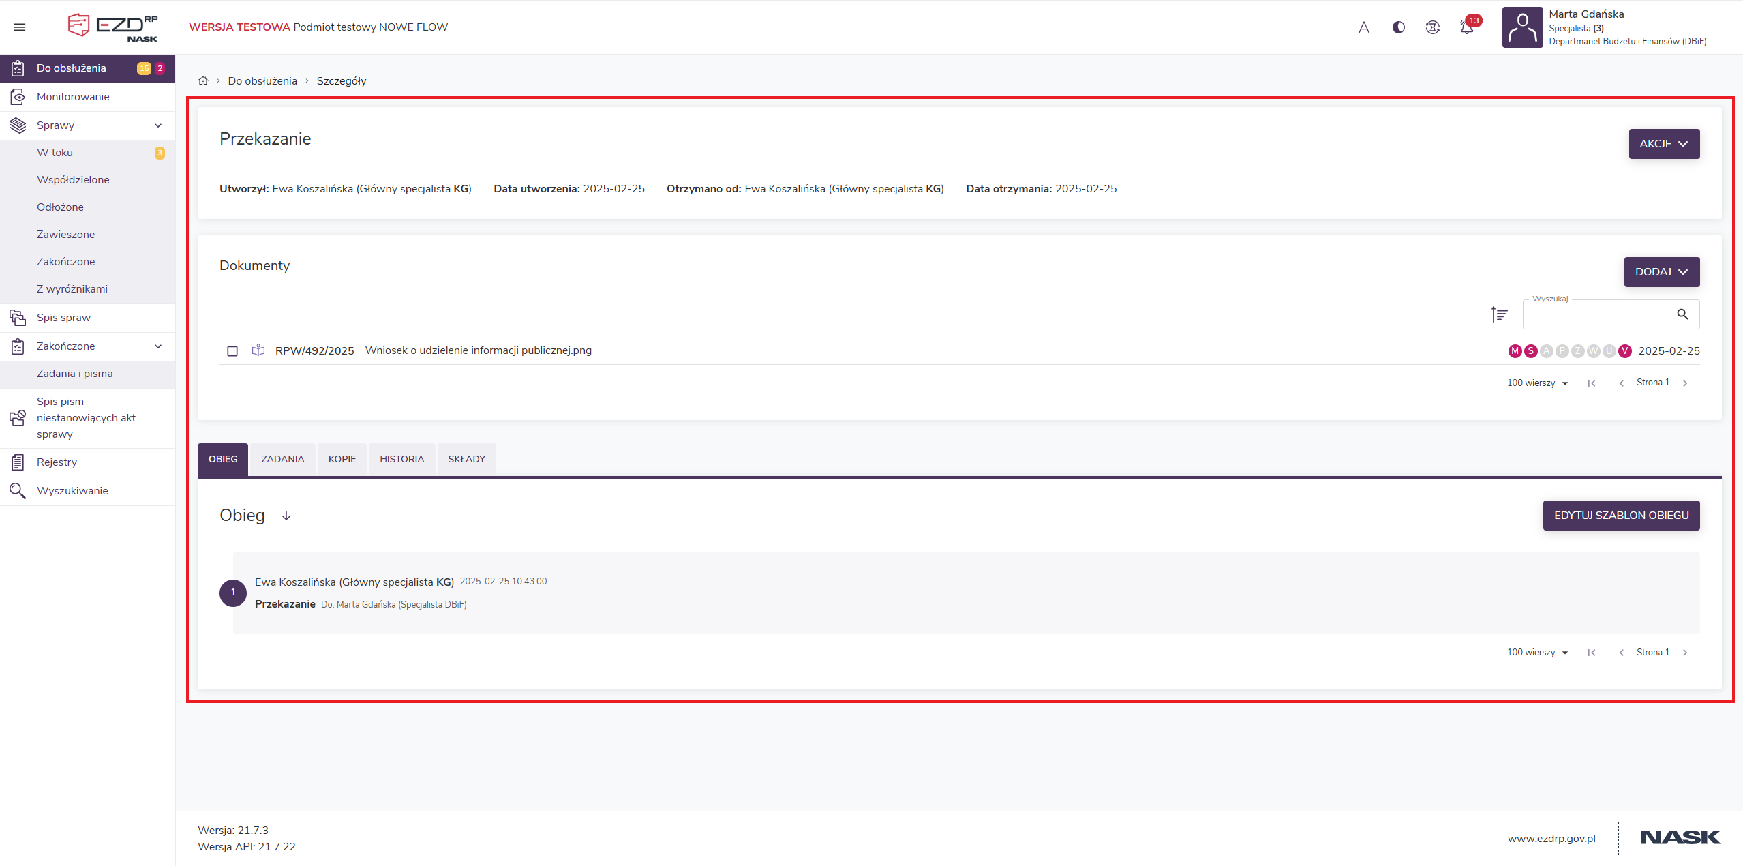
Task: Toggle the high contrast mode icon
Action: click(1398, 27)
